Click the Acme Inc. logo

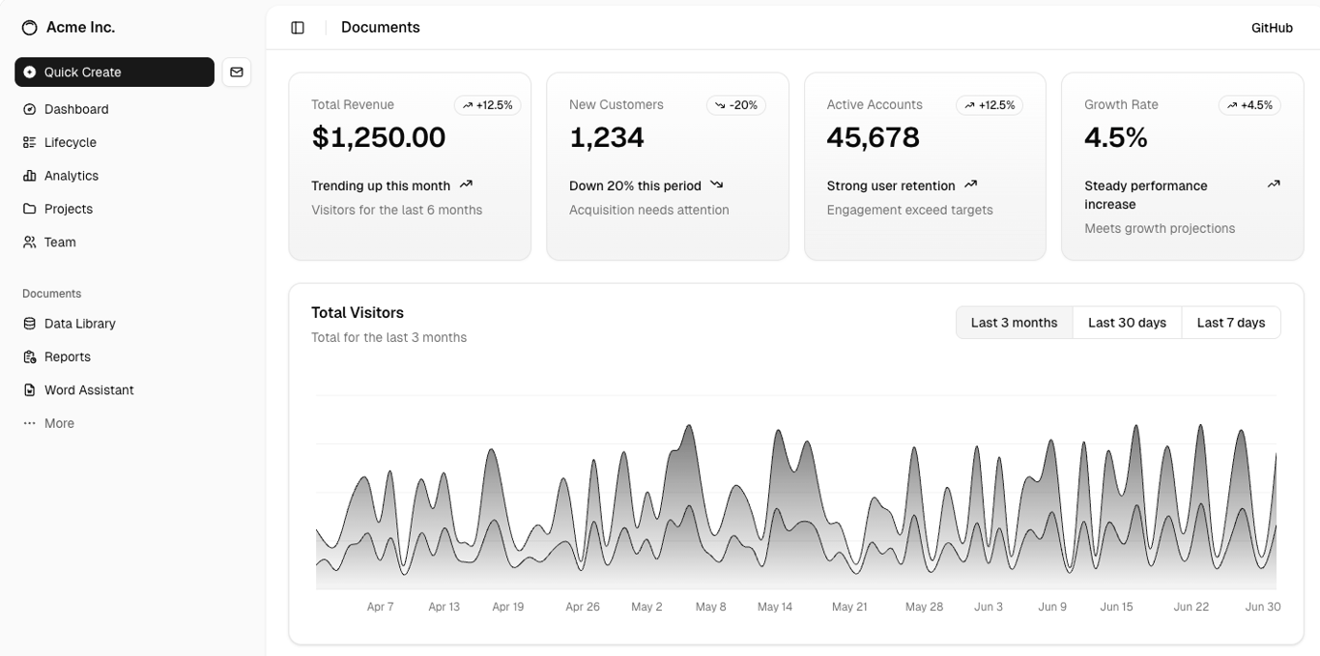click(30, 28)
